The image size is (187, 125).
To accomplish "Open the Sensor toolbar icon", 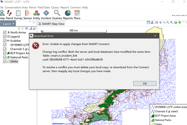I will (x=27, y=13).
